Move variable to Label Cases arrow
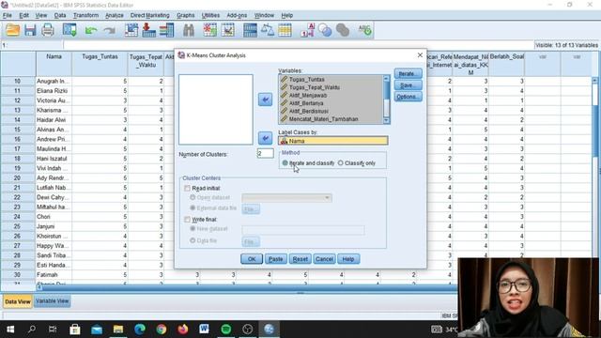The height and width of the screenshot is (338, 601). pyautogui.click(x=265, y=138)
